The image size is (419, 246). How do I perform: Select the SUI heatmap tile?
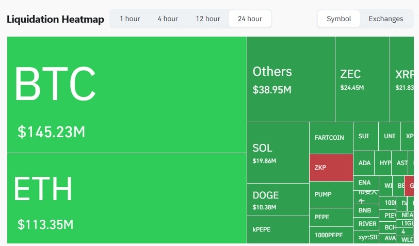tap(365, 136)
